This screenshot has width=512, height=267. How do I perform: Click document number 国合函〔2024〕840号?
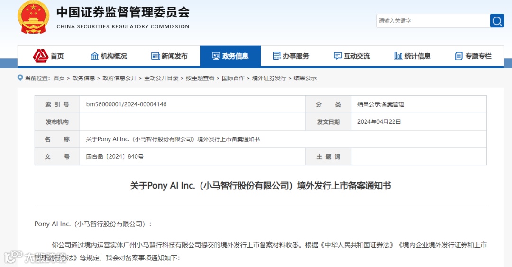[x=115, y=156]
